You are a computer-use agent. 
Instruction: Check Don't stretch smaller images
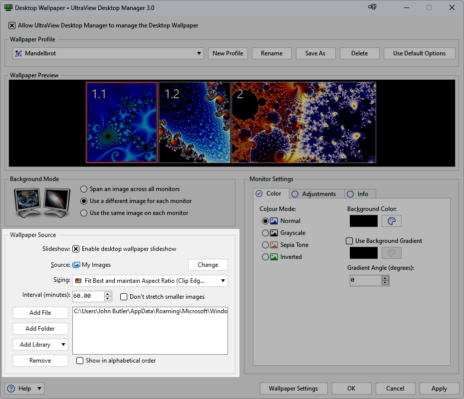coord(124,297)
